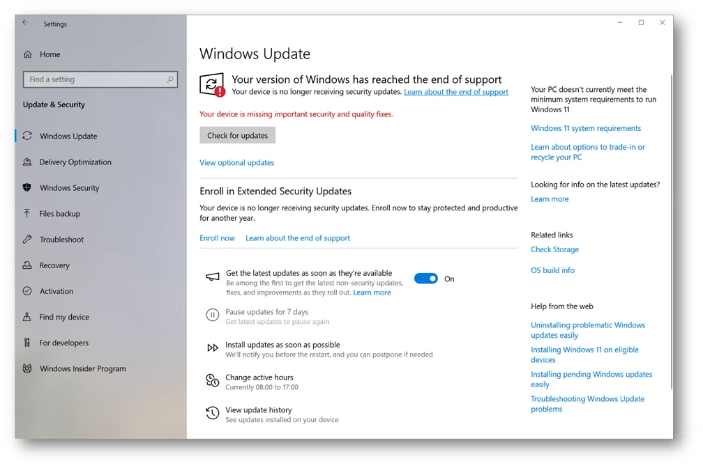
Task: Click Learn more under latest updates info
Action: [550, 199]
